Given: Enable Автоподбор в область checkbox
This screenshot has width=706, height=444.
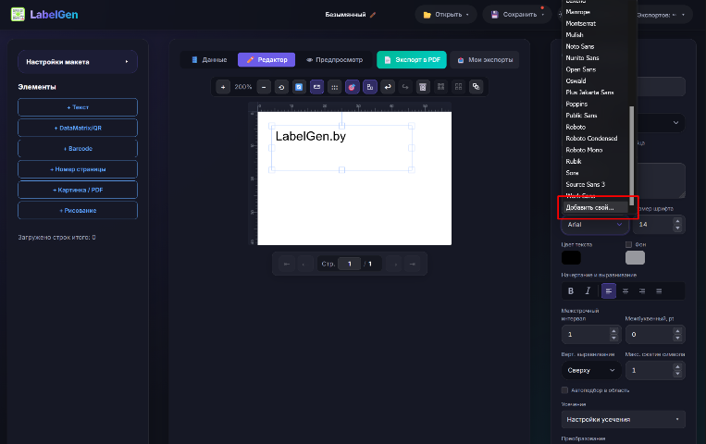Looking at the screenshot, I should point(564,390).
